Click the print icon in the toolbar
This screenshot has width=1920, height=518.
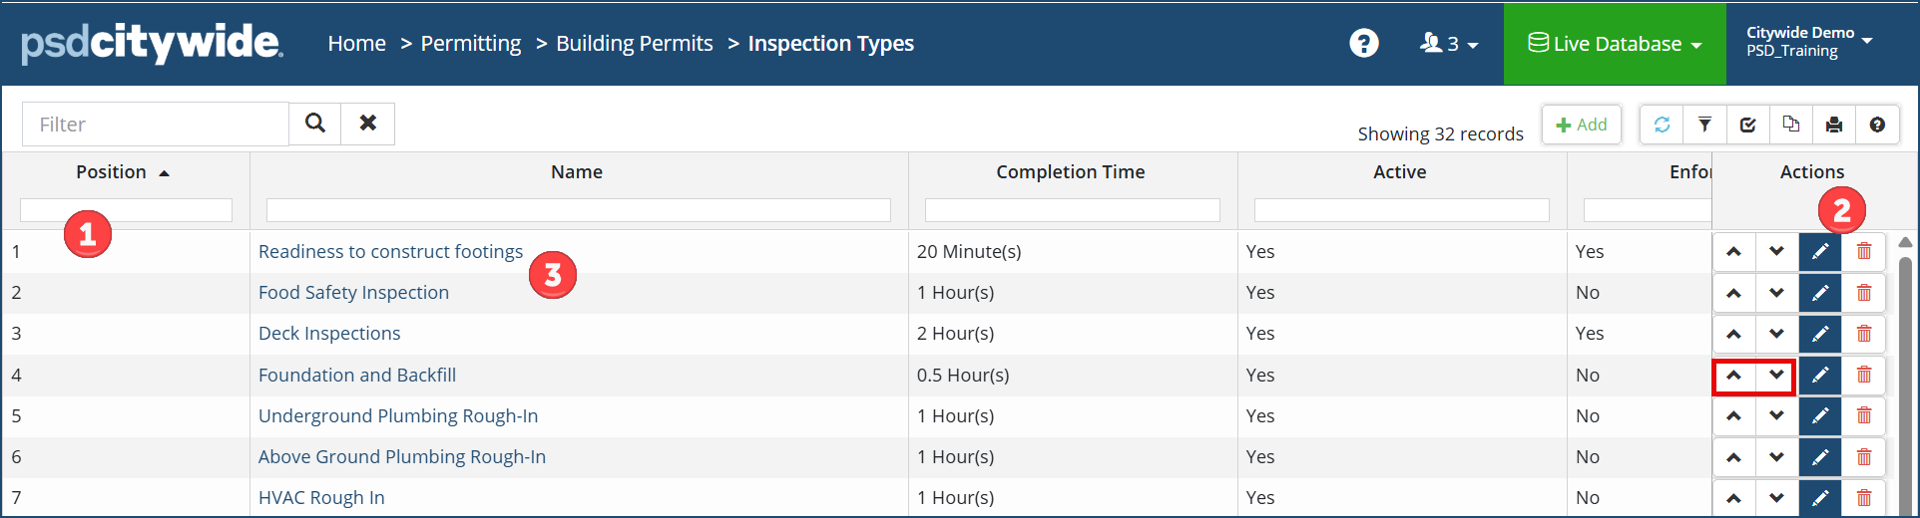[1833, 125]
